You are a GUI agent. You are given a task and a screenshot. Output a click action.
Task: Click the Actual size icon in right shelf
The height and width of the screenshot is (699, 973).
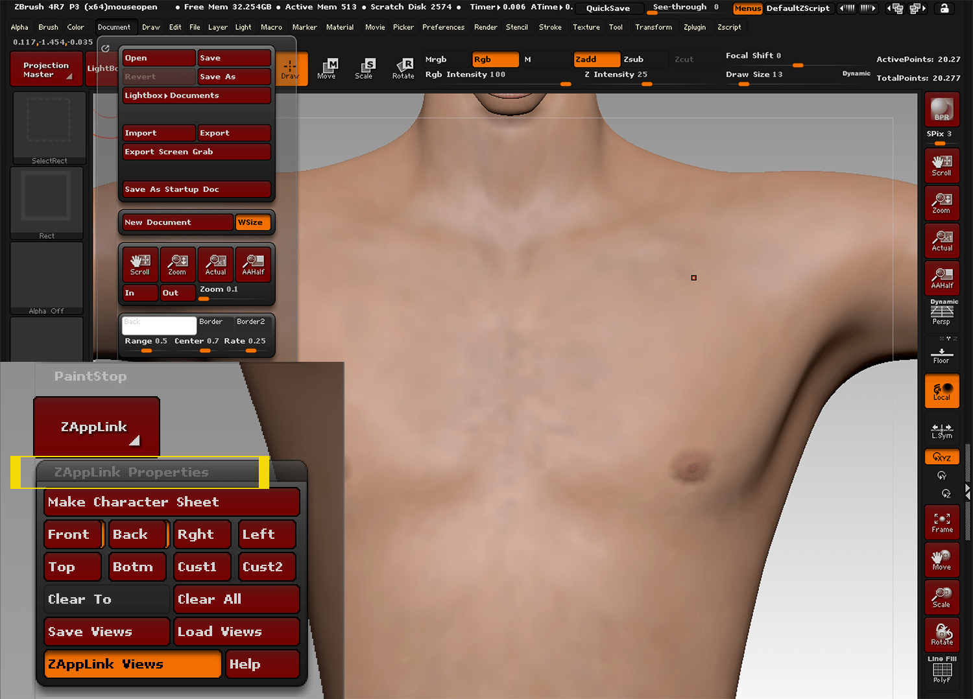click(942, 241)
